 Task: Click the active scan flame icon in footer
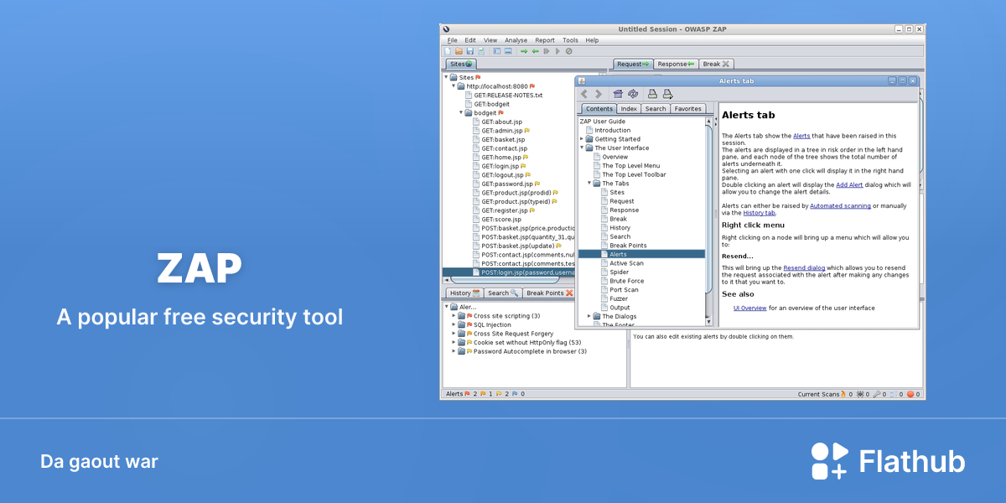click(845, 394)
